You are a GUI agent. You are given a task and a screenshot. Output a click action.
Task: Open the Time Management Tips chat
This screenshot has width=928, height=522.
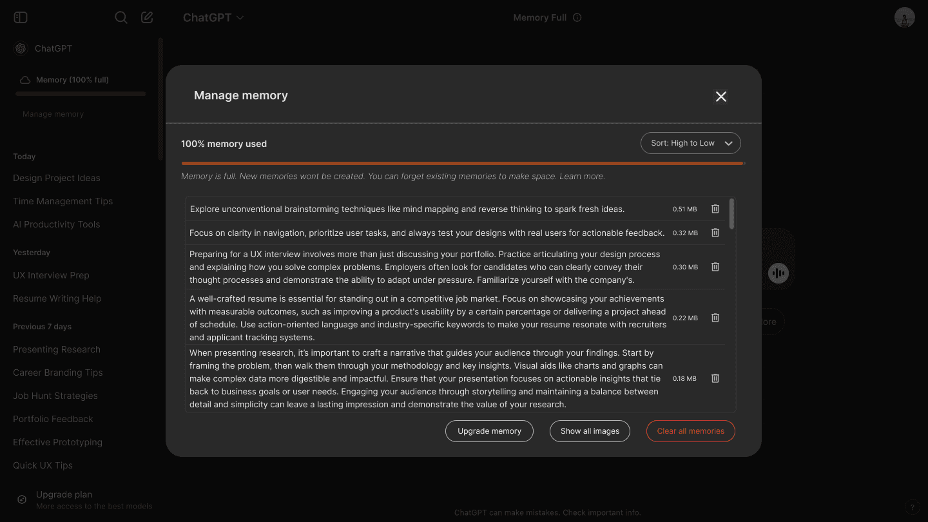point(63,201)
